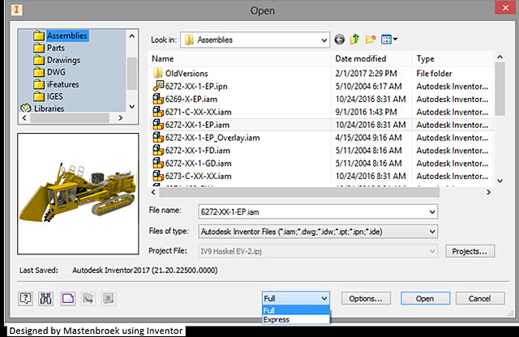Open the Projects... dialog button
The image size is (519, 337).
point(470,251)
